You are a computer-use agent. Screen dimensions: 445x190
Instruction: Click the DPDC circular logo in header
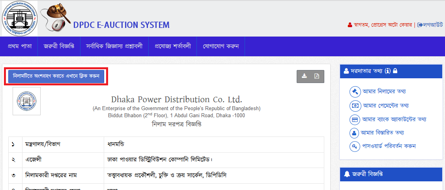20,19
